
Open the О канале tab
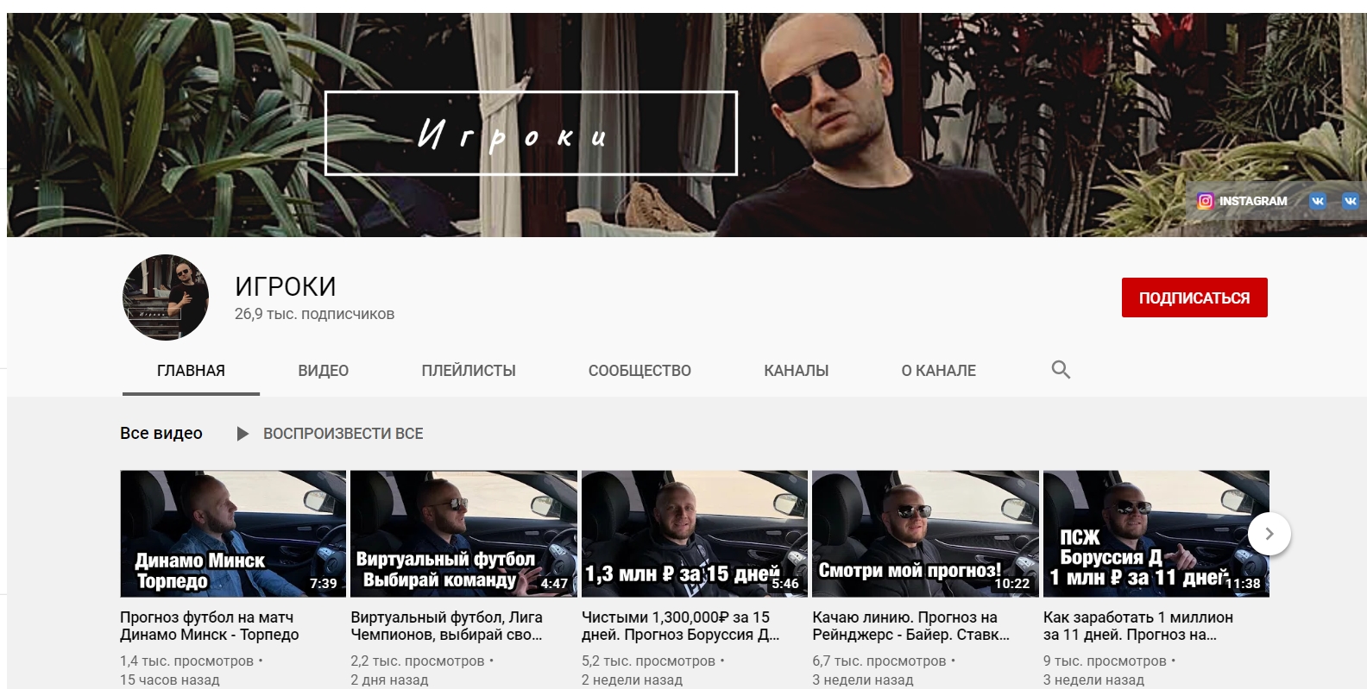(x=939, y=371)
